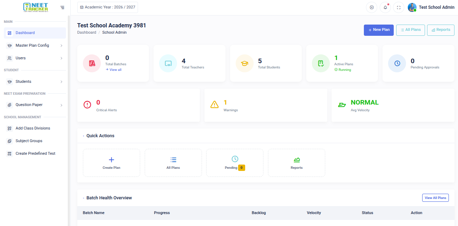Click the NEET Tracker logo

[x=35, y=7]
